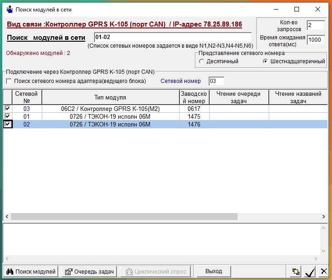Open the Очередь задач button
332x280 pixels.
89,271
